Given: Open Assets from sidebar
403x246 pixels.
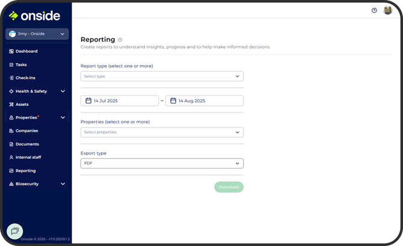Looking at the screenshot, I should (22, 105).
